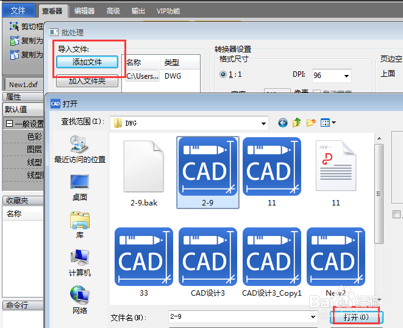The height and width of the screenshot is (328, 403).
Task: Open 计算机 in places bar
Action: 80,263
